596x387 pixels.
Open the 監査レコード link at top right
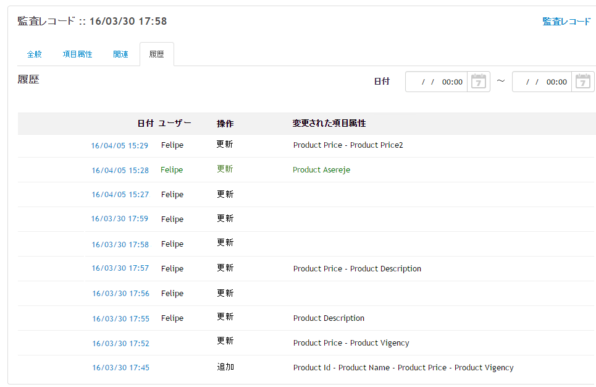tap(566, 22)
